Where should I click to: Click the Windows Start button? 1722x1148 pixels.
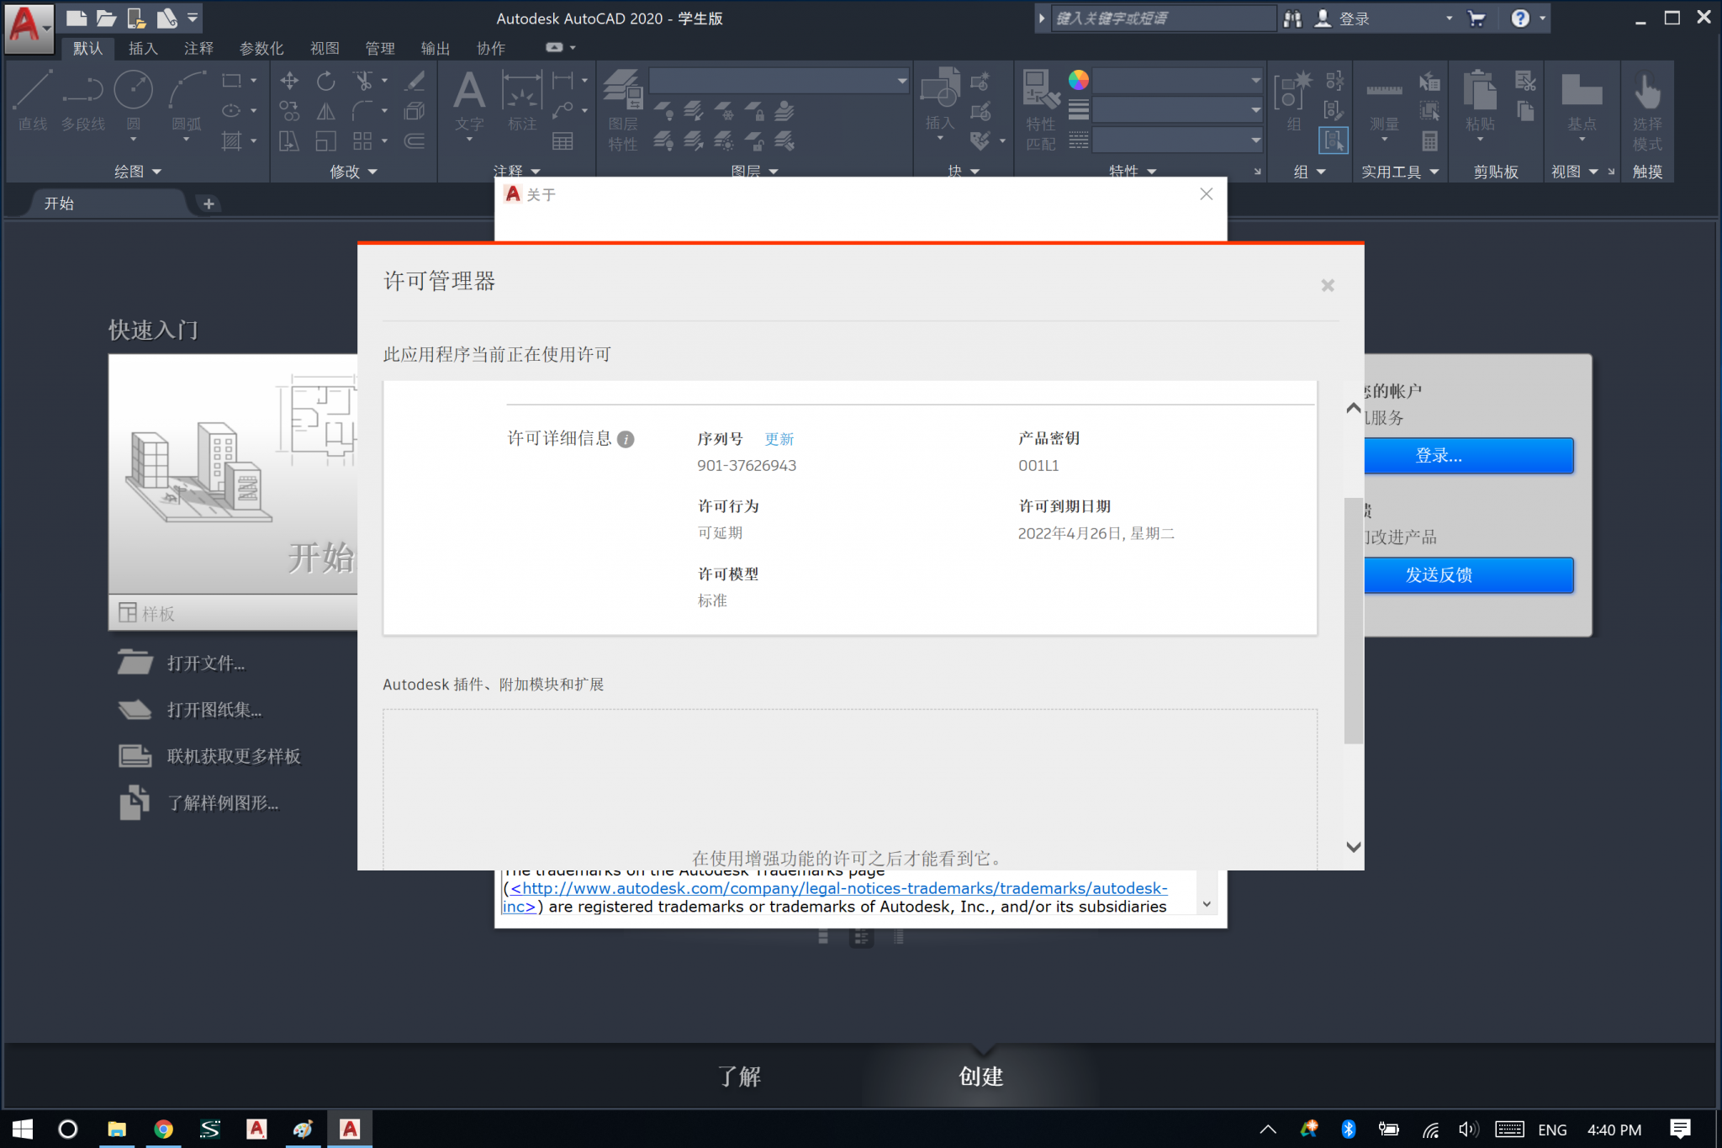(x=23, y=1129)
